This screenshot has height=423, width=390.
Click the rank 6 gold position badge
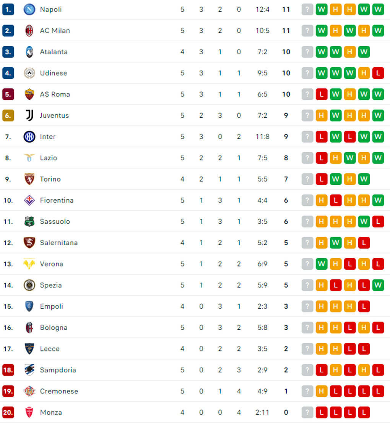coord(8,116)
